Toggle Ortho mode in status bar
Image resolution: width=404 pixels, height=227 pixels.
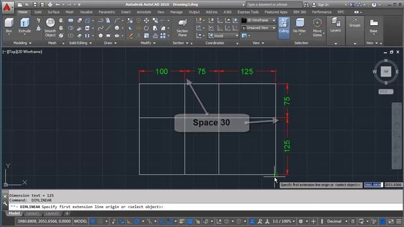pos(129,221)
